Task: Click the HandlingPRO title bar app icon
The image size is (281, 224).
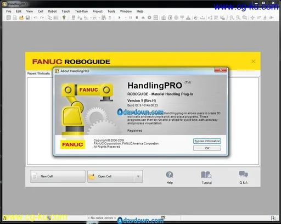Action: [4, 4]
